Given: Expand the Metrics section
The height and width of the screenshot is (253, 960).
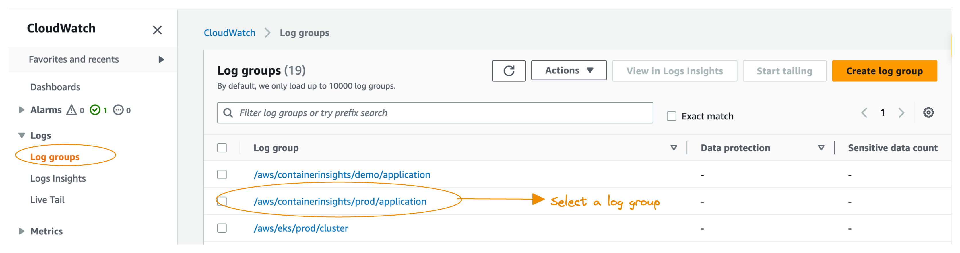Looking at the screenshot, I should point(22,232).
